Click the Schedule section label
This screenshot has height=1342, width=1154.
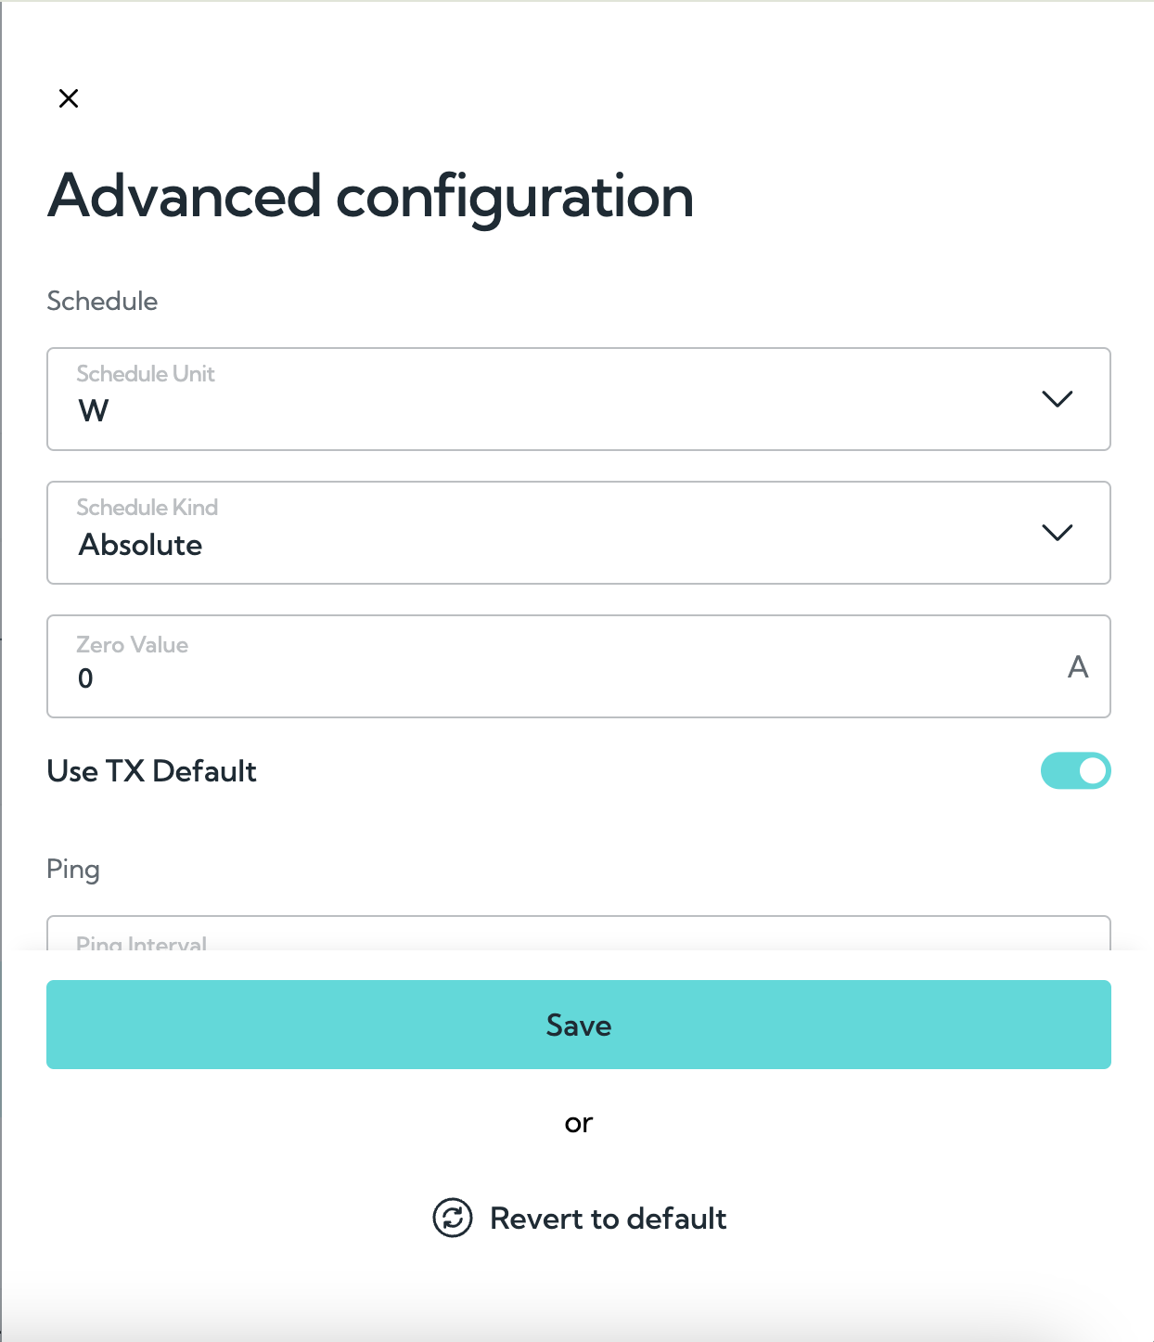(x=102, y=302)
